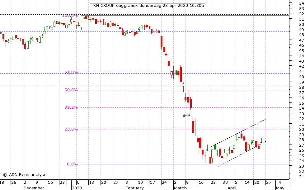Image resolution: width=305 pixels, height=190 pixels.
Task: Click price axis value '21'
Action: point(302,177)
